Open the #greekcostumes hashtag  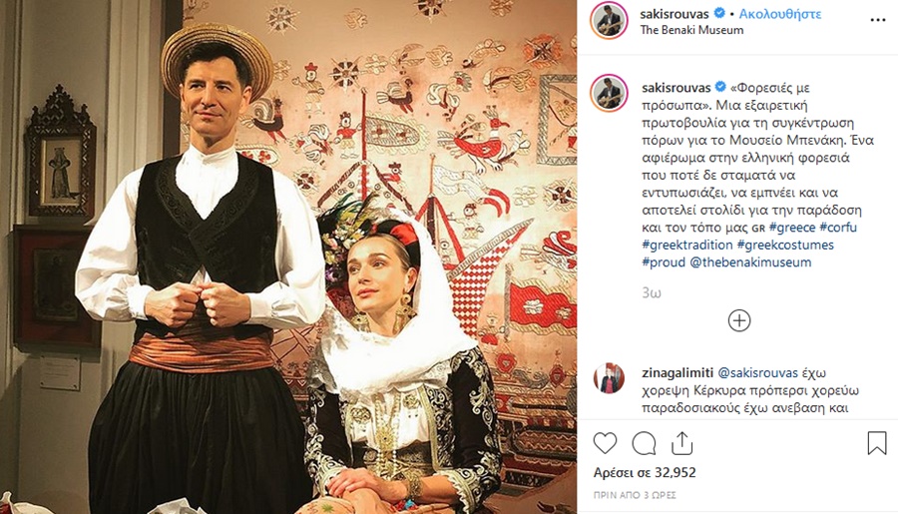(785, 245)
